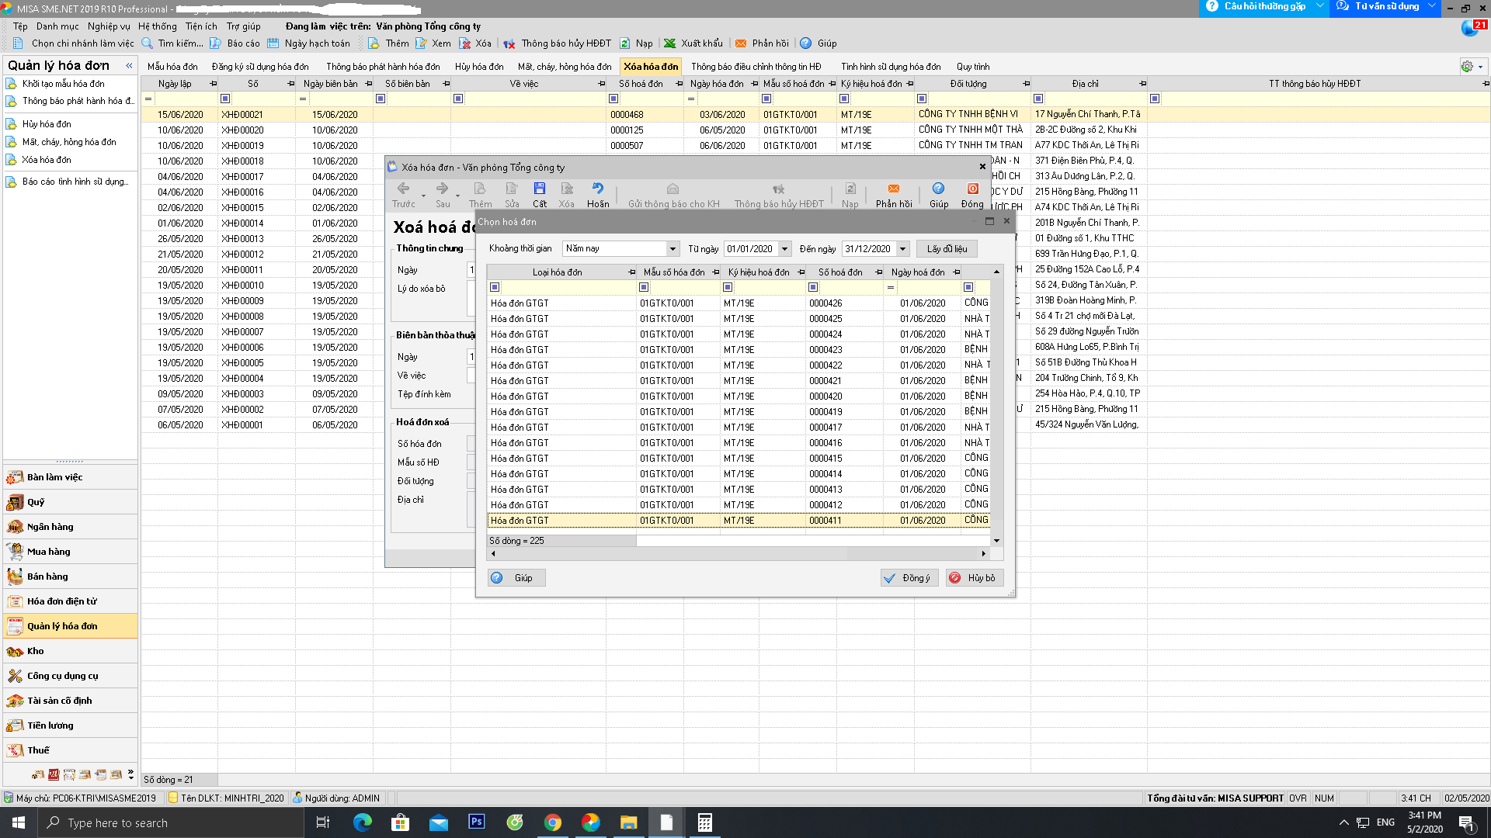The width and height of the screenshot is (1491, 838).
Task: Toggle filter box under Ký hiệu hoá đơn dialog column
Action: (x=728, y=287)
